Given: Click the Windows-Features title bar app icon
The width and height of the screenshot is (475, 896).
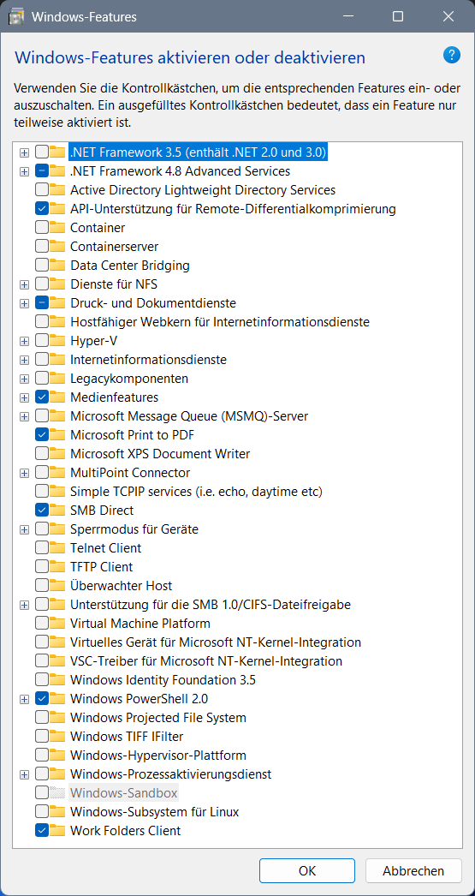Looking at the screenshot, I should coord(16,17).
